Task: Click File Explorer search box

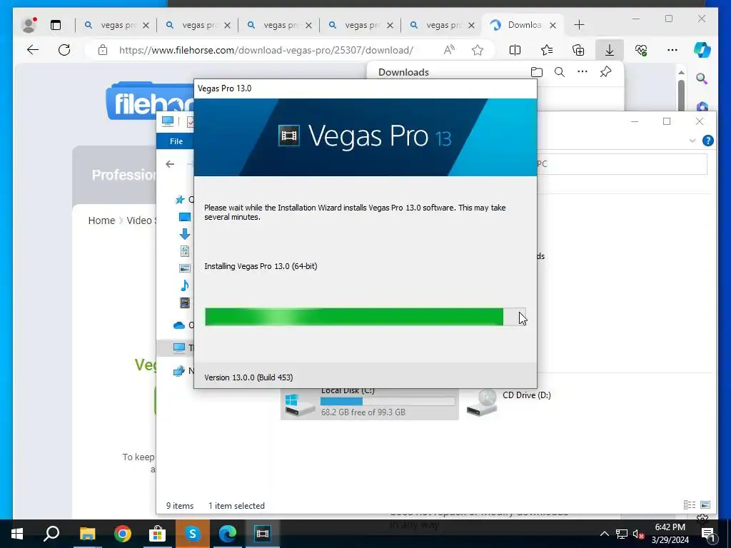Action: (622, 164)
